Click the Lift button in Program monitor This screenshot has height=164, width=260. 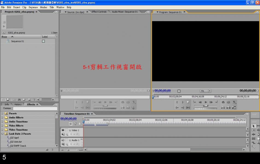(223, 107)
